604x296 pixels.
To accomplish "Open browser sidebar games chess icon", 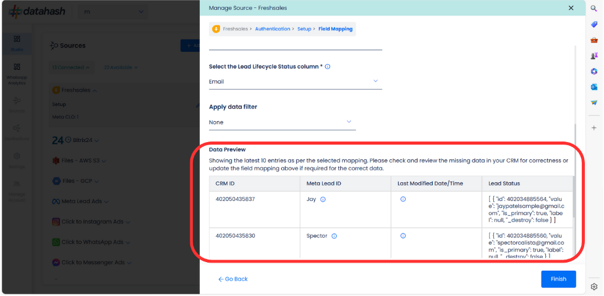I will tap(593, 56).
